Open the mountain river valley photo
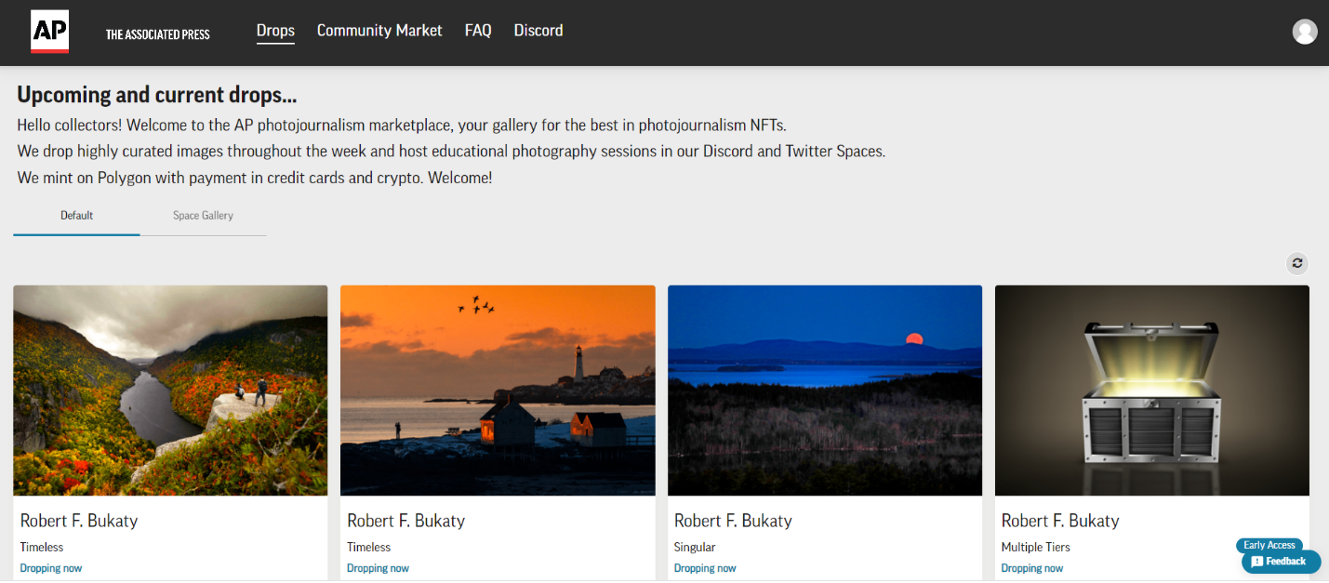The image size is (1329, 583). tap(170, 390)
